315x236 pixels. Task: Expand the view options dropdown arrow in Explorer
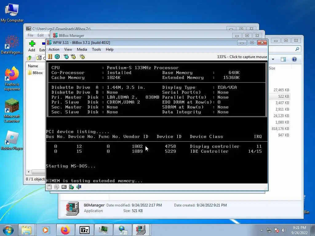coord(273,59)
